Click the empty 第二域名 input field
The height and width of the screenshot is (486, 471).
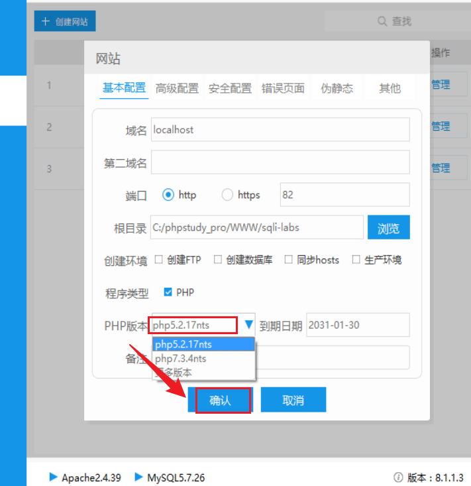pyautogui.click(x=280, y=162)
